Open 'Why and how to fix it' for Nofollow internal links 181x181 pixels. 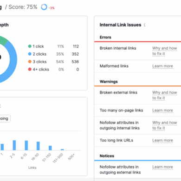point(164,125)
